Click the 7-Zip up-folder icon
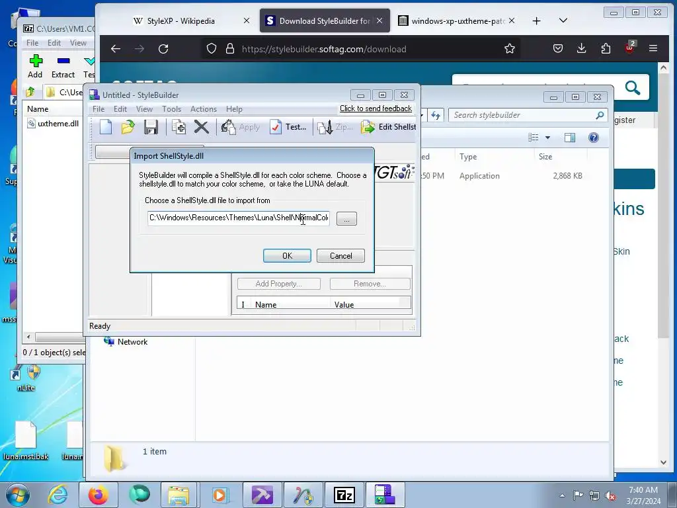 pos(30,92)
